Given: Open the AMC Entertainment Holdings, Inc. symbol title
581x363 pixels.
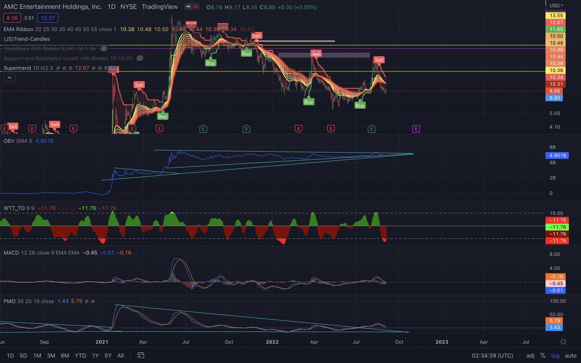Looking at the screenshot, I should click(53, 7).
